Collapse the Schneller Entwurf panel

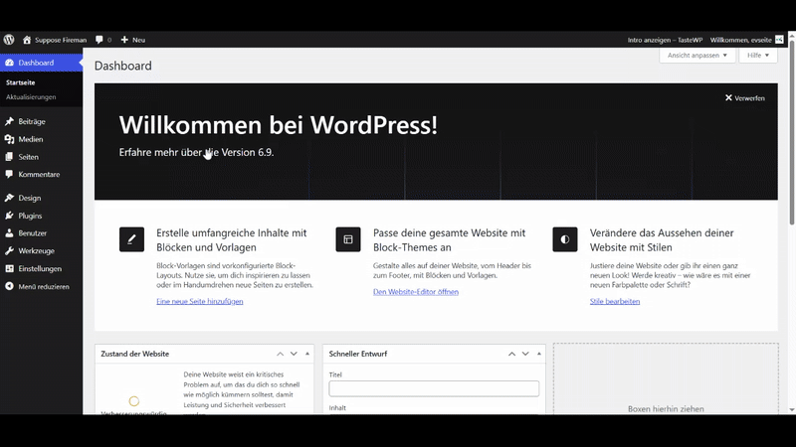point(539,354)
